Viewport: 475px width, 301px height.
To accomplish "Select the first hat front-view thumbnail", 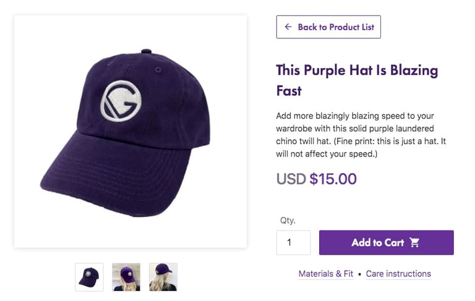I will point(90,277).
